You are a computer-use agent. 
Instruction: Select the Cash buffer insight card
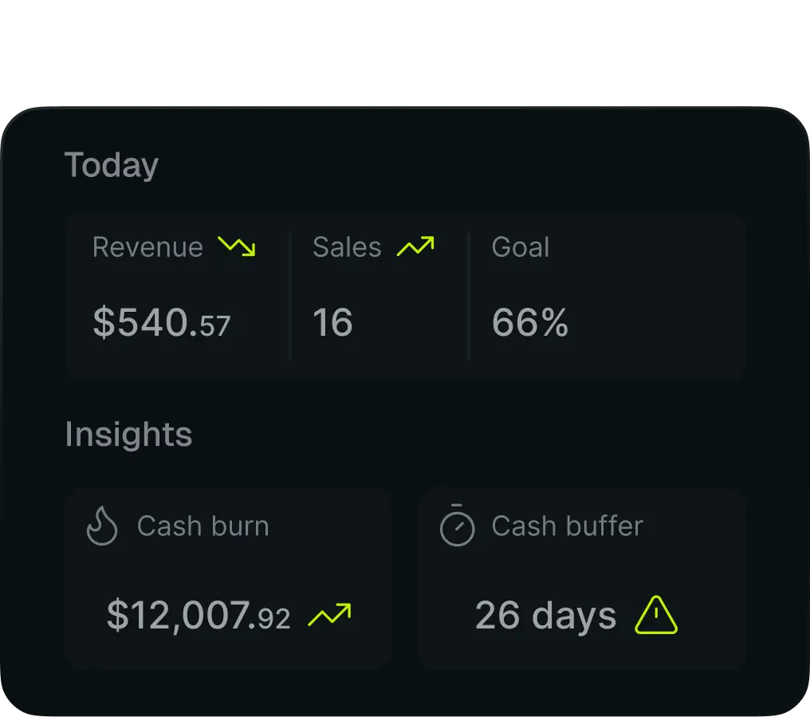pyautogui.click(x=582, y=579)
